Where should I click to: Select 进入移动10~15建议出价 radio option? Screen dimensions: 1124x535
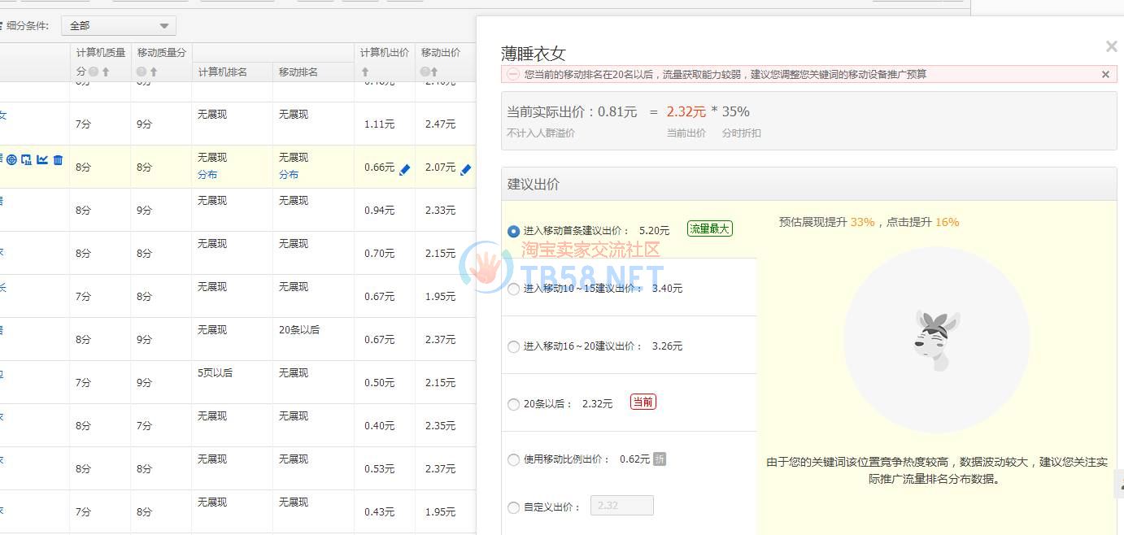513,289
